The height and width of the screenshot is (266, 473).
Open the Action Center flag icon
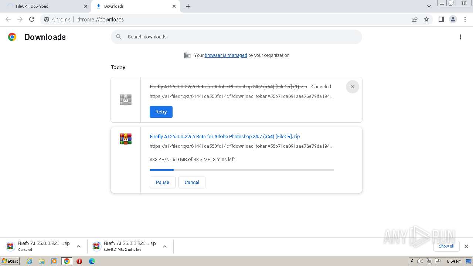tap(438, 261)
